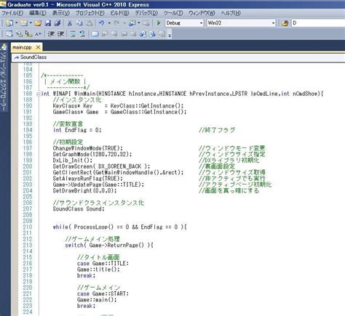Click Next Bookmark in Folder icon
The image size is (345, 316).
tap(133, 34)
